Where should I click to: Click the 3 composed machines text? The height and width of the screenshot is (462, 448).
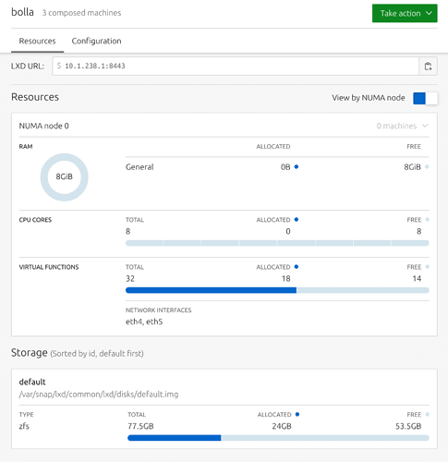pos(81,13)
